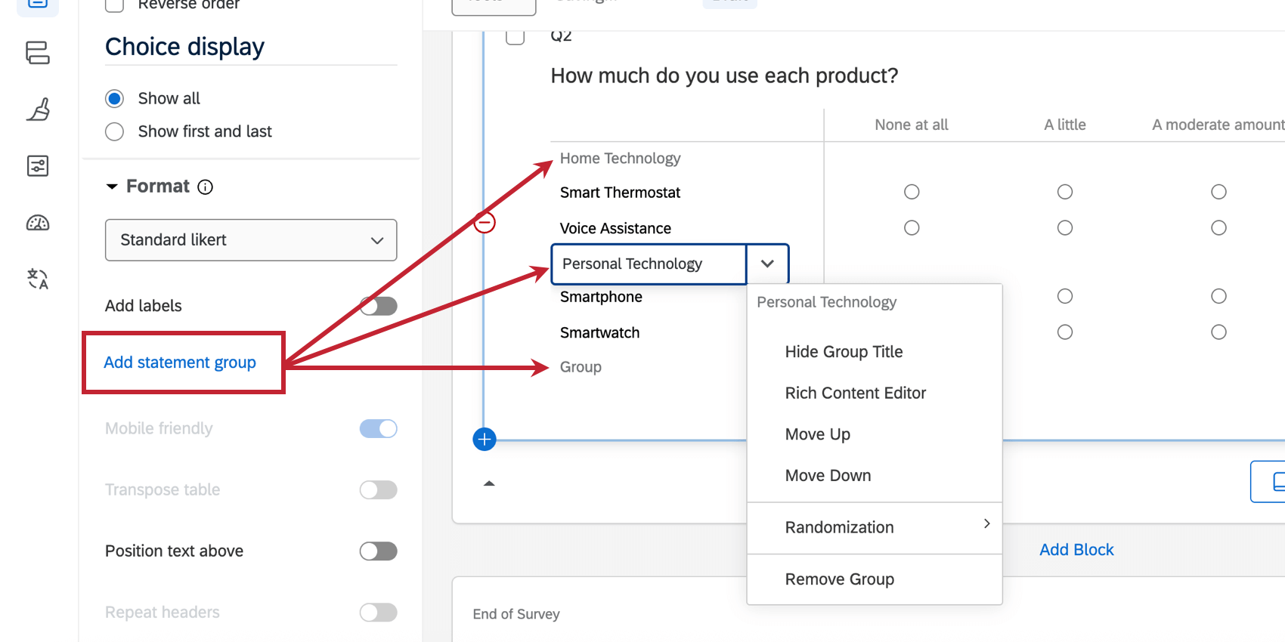
Task: Click the Format info icon
Action: pyautogui.click(x=206, y=187)
